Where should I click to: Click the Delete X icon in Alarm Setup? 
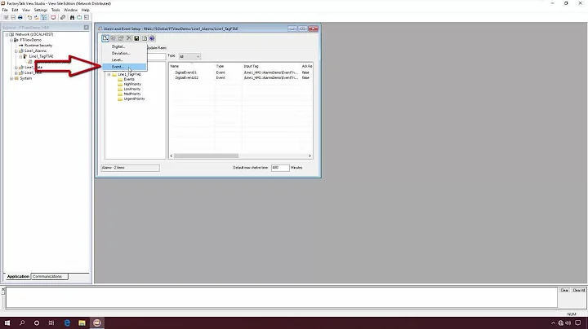(129, 38)
